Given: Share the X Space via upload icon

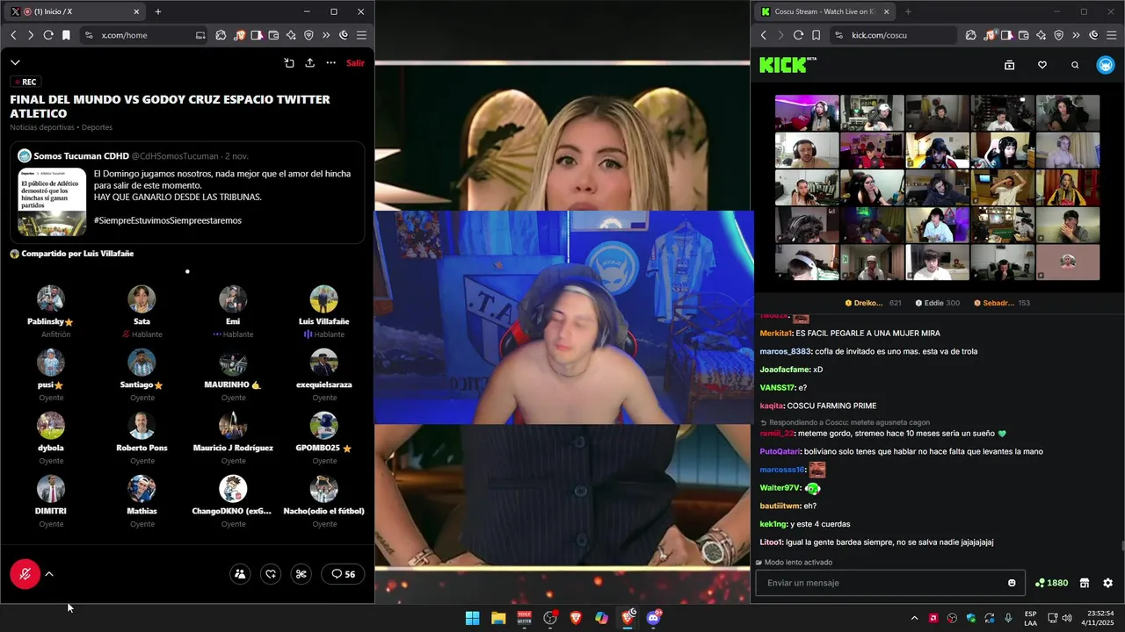Looking at the screenshot, I should (309, 63).
